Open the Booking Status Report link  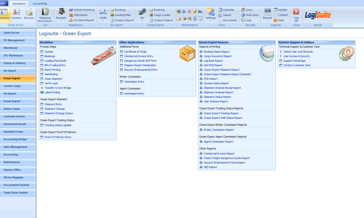(x=217, y=52)
